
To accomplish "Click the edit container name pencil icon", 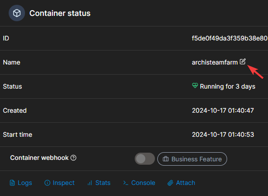I will 242,62.
